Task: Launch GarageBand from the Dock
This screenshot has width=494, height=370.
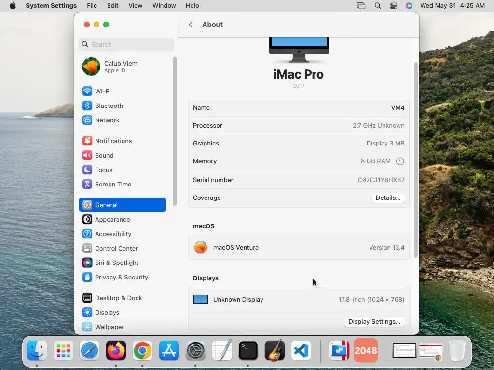Action: point(274,351)
